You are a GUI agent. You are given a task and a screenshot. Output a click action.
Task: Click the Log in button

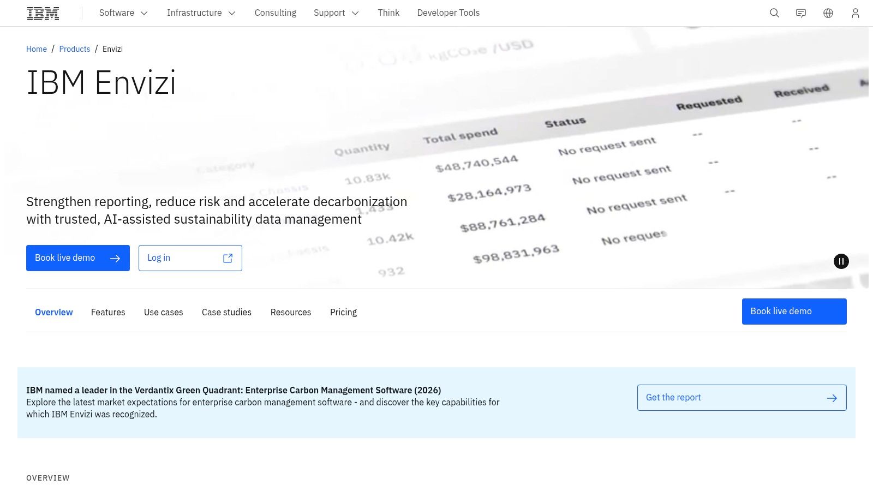(x=190, y=258)
